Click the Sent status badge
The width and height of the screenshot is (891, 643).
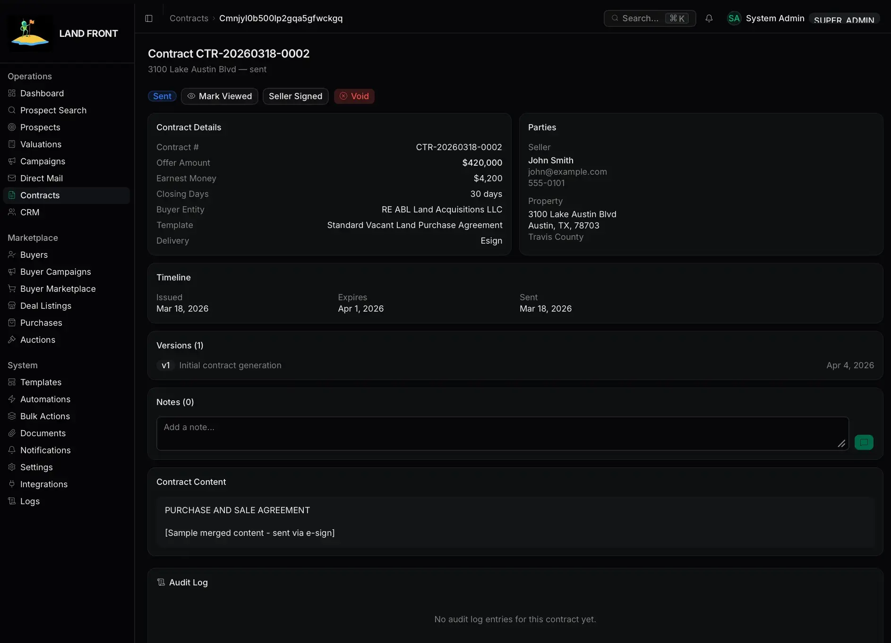(x=163, y=96)
